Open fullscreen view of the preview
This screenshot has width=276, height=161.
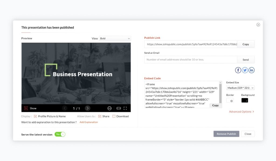pyautogui.click(x=125, y=108)
